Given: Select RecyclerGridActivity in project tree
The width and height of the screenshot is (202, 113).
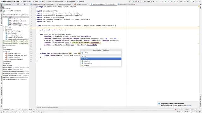Looking at the screenshot, I should 15,37.
